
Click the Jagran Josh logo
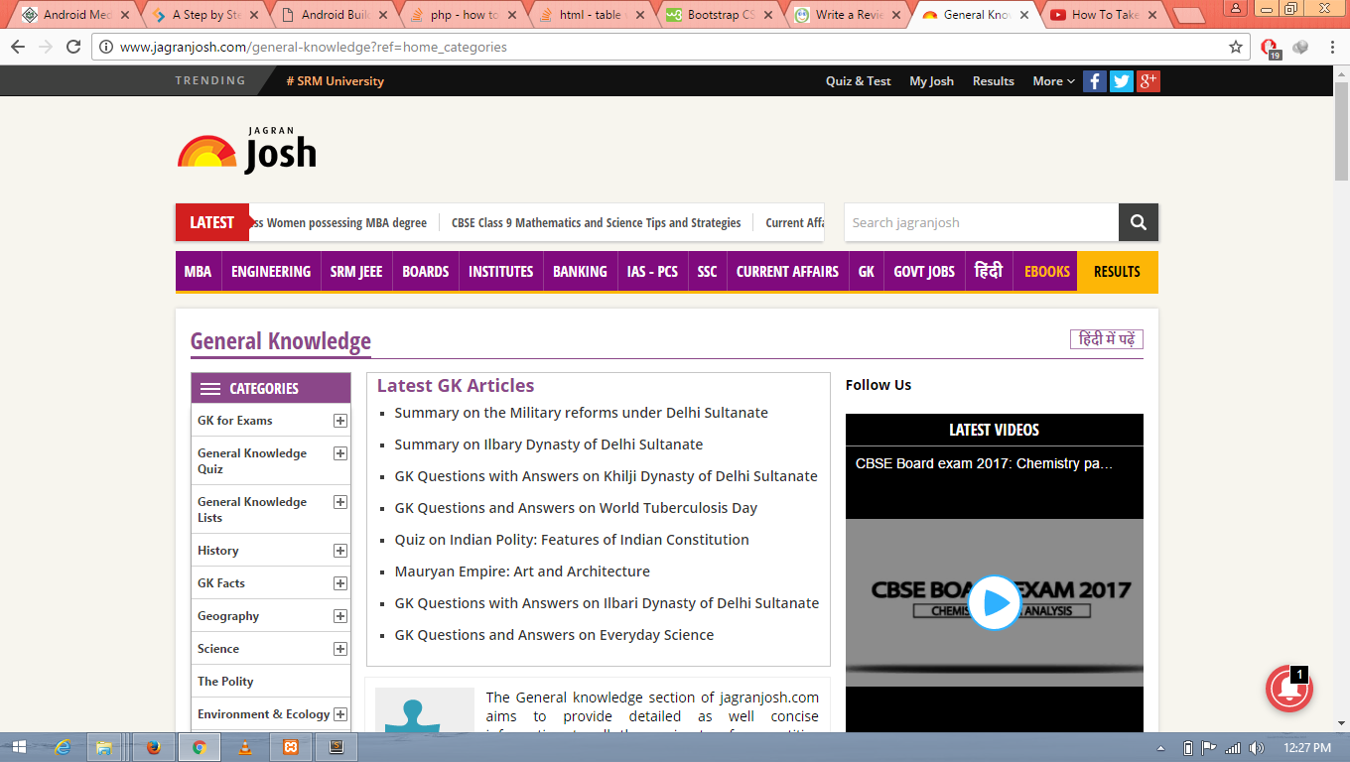pos(247,151)
